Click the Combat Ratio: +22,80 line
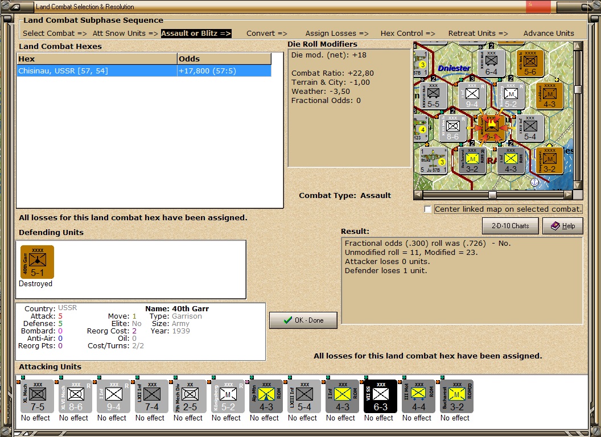Viewport: 601px width, 437px height. [332, 73]
